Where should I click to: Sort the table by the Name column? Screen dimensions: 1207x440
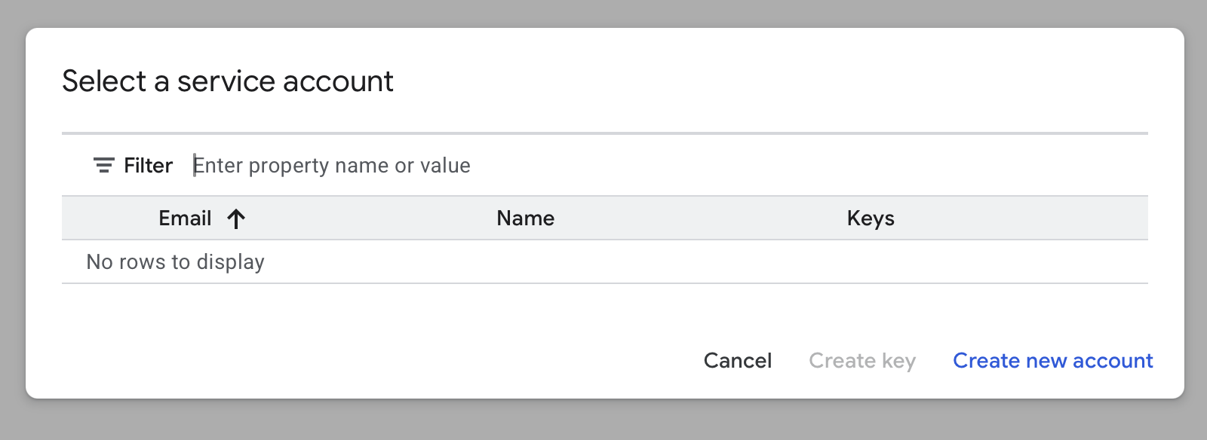(525, 218)
